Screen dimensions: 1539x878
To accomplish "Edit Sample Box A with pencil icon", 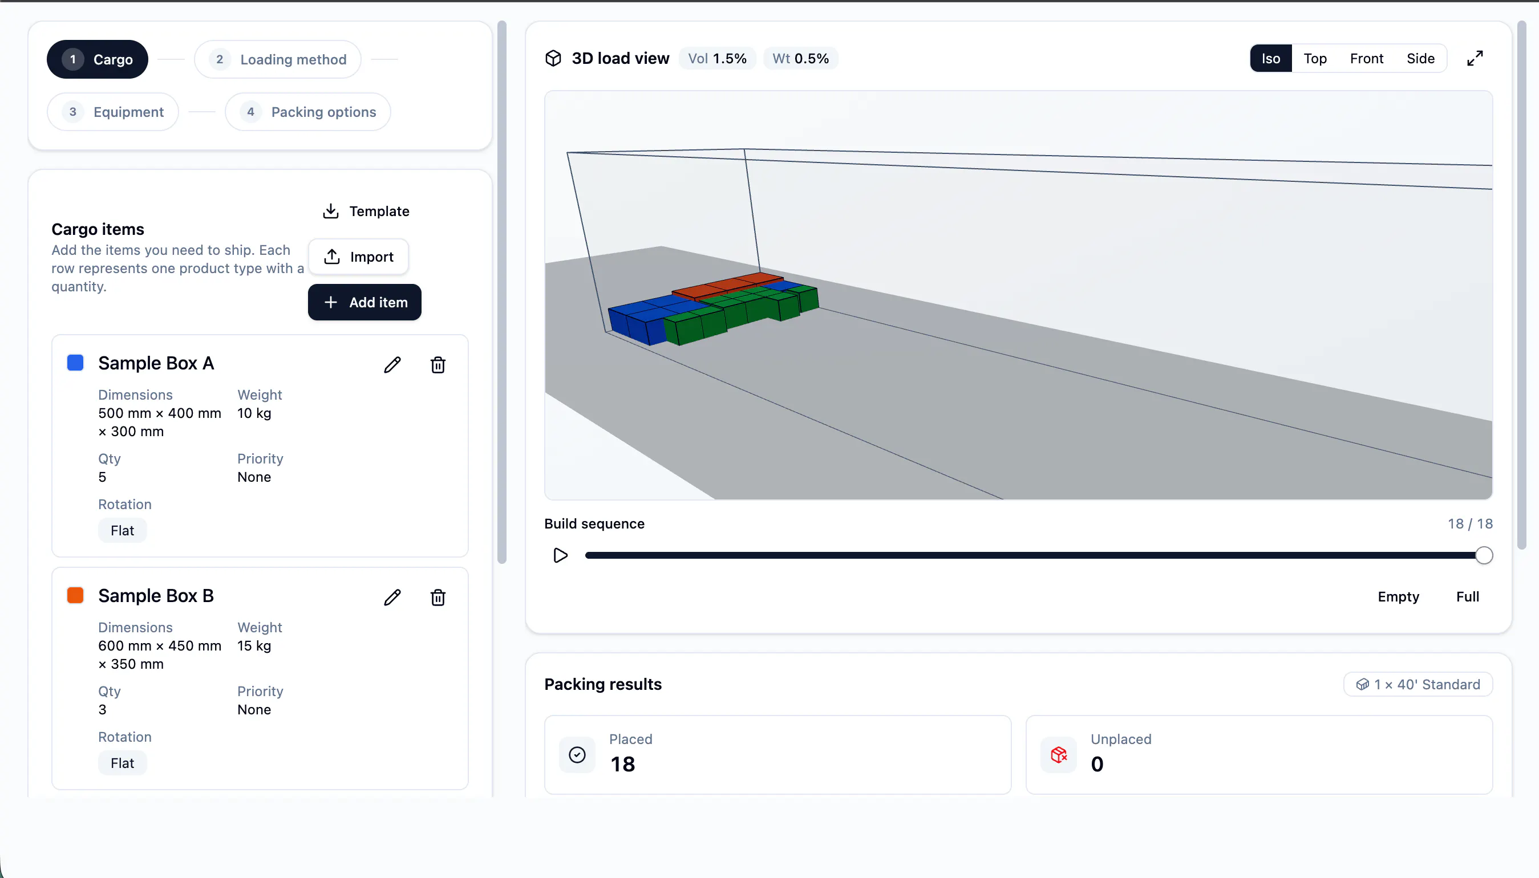I will coord(392,365).
